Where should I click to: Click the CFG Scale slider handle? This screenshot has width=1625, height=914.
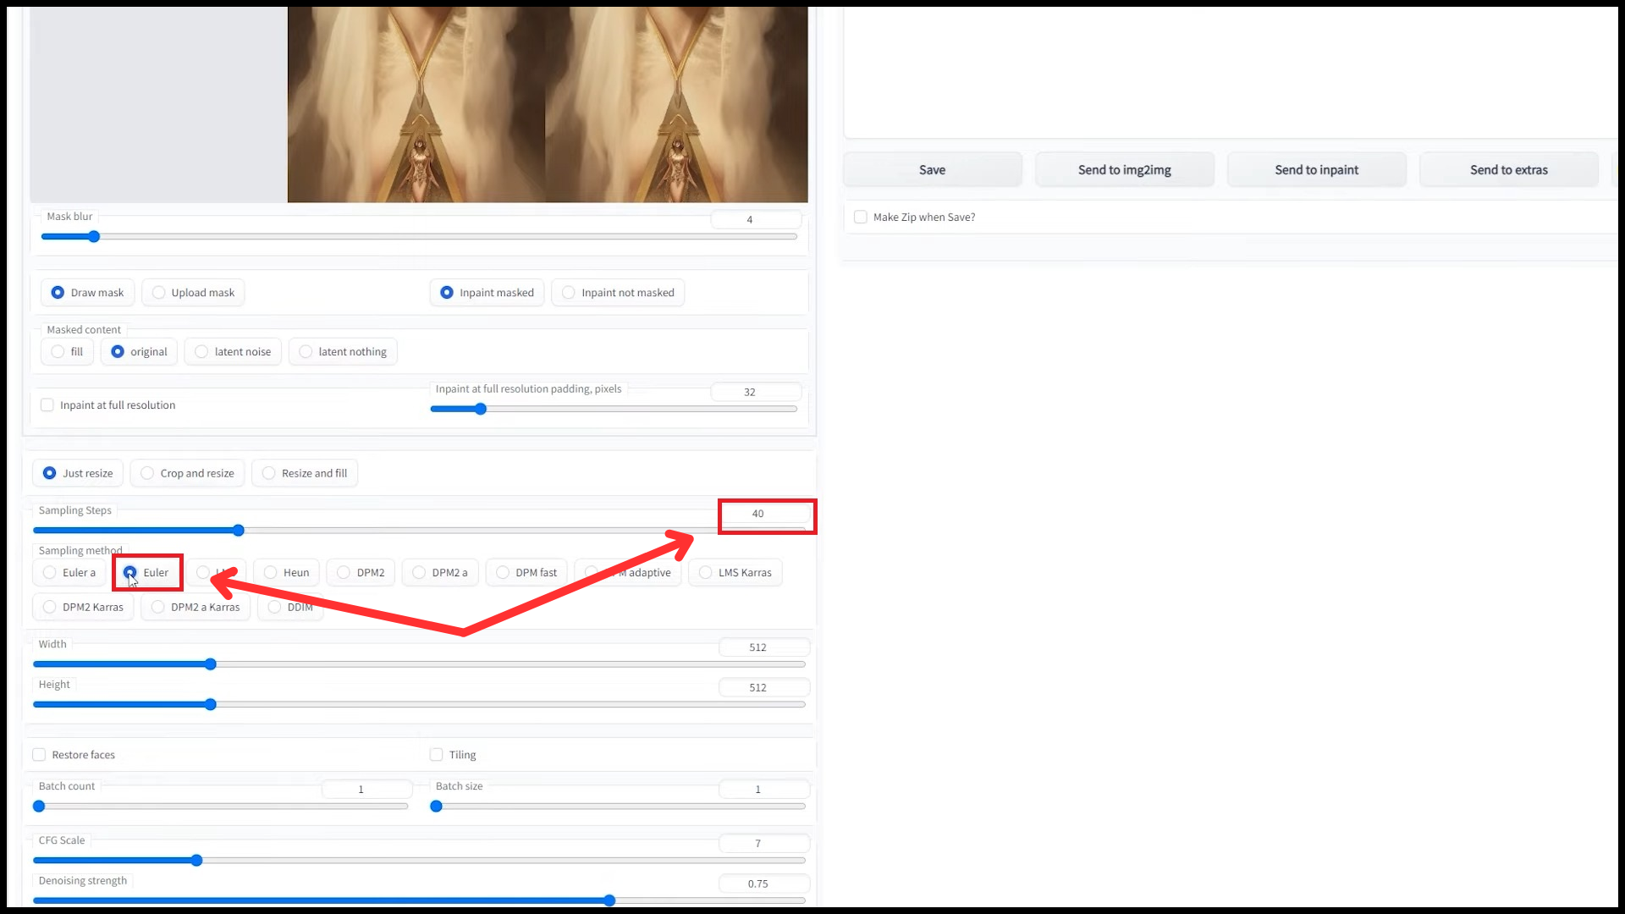(x=196, y=861)
